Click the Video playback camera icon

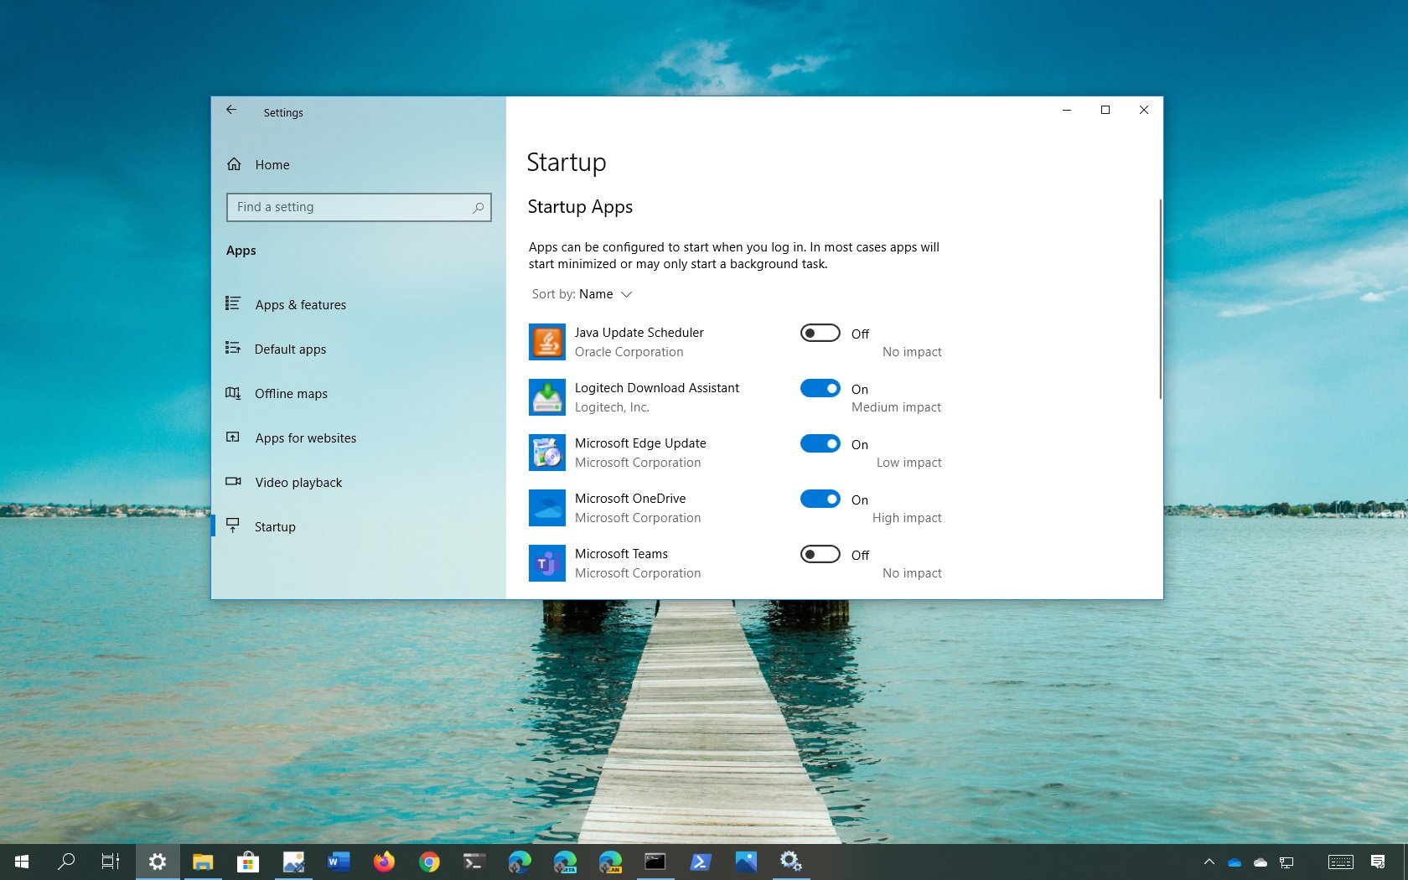[x=233, y=481]
